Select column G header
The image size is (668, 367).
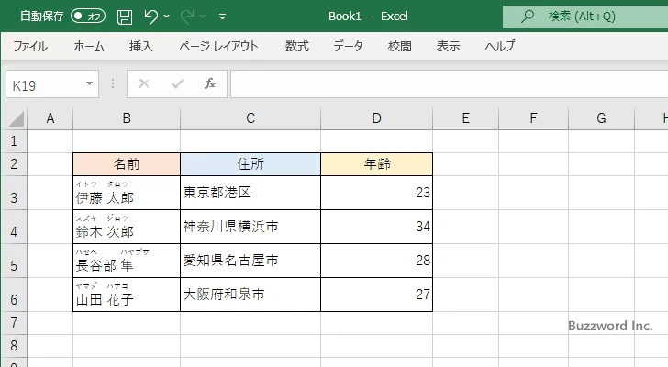(x=601, y=118)
